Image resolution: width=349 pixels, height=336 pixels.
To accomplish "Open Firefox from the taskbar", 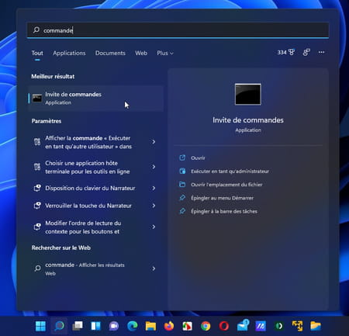I will pyautogui.click(x=169, y=326).
